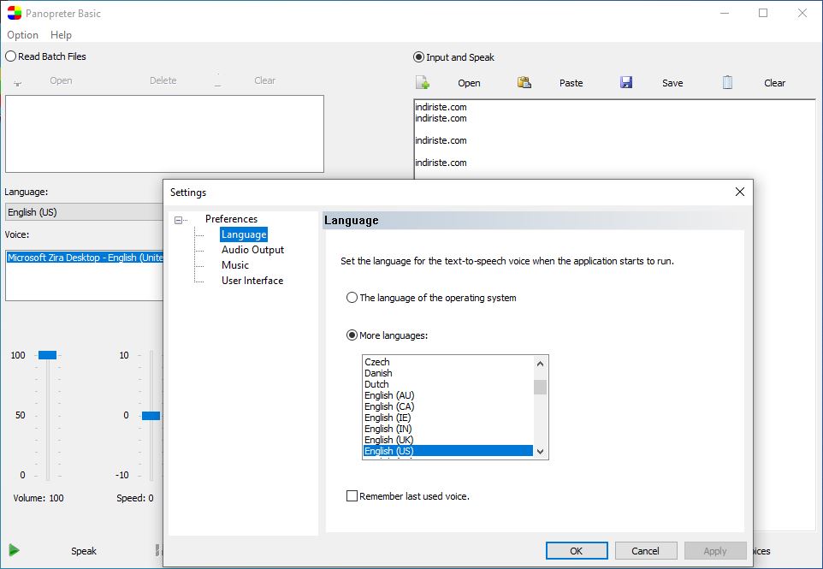Maximize the Panopreter Basic window

[x=763, y=13]
